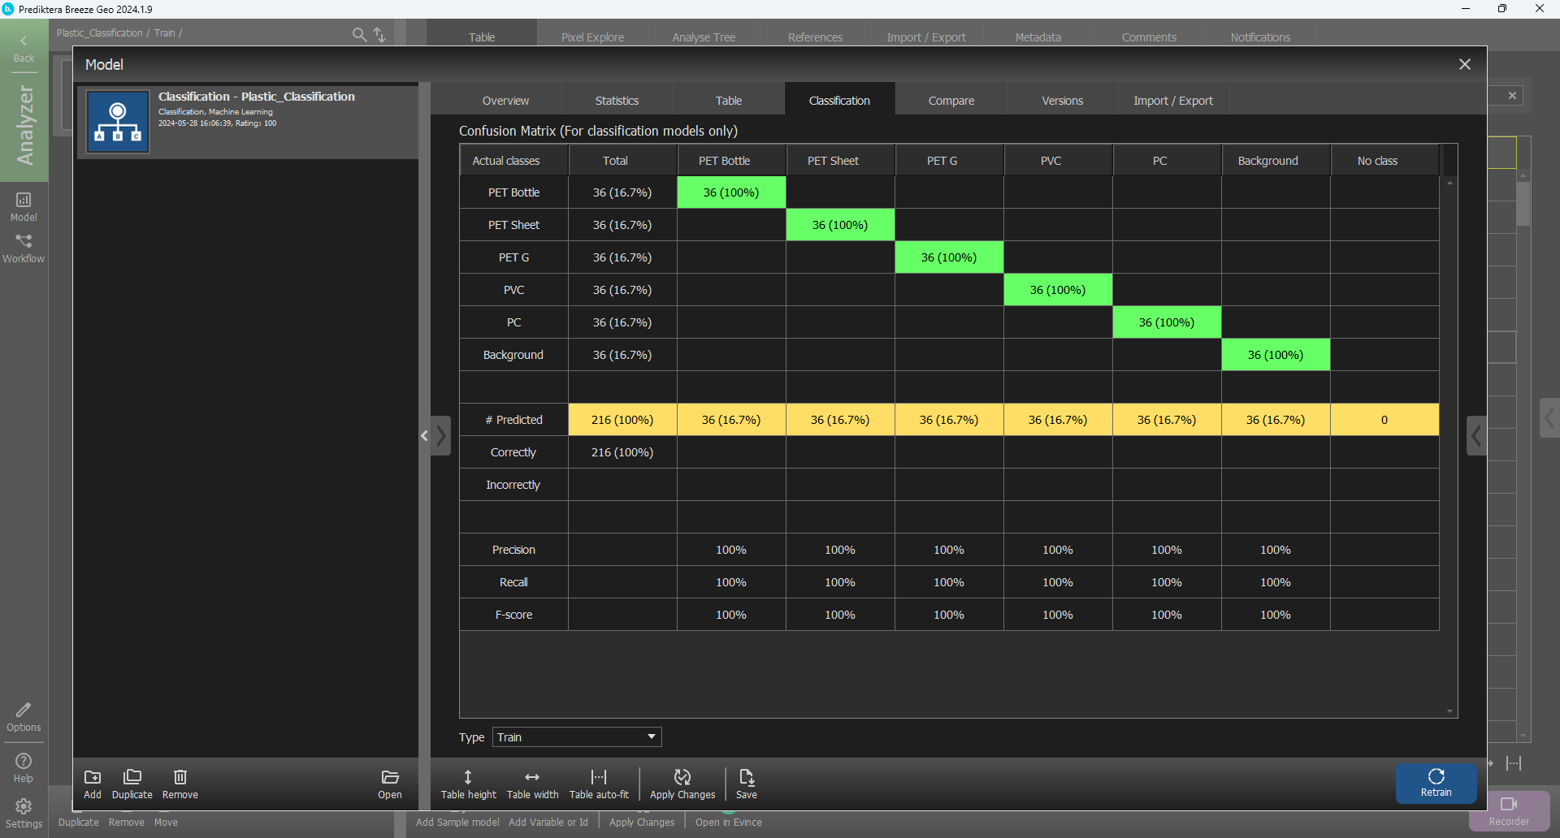Switch to the Statistics tab
Screen dimensions: 1560x838
pyautogui.click(x=617, y=101)
